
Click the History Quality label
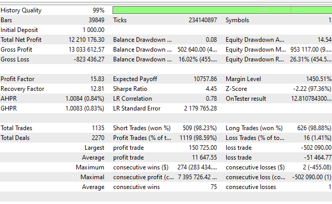21,10
